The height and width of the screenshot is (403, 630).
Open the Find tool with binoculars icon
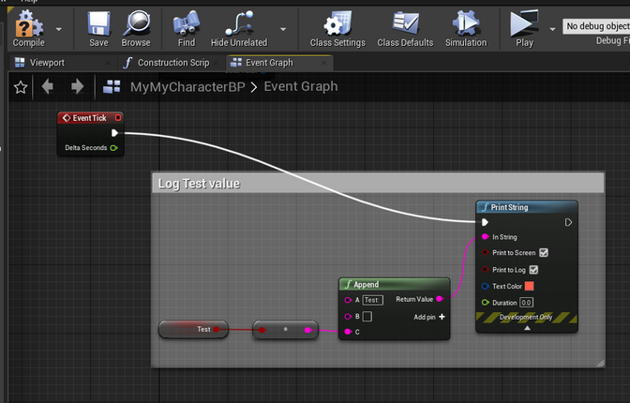click(x=187, y=29)
